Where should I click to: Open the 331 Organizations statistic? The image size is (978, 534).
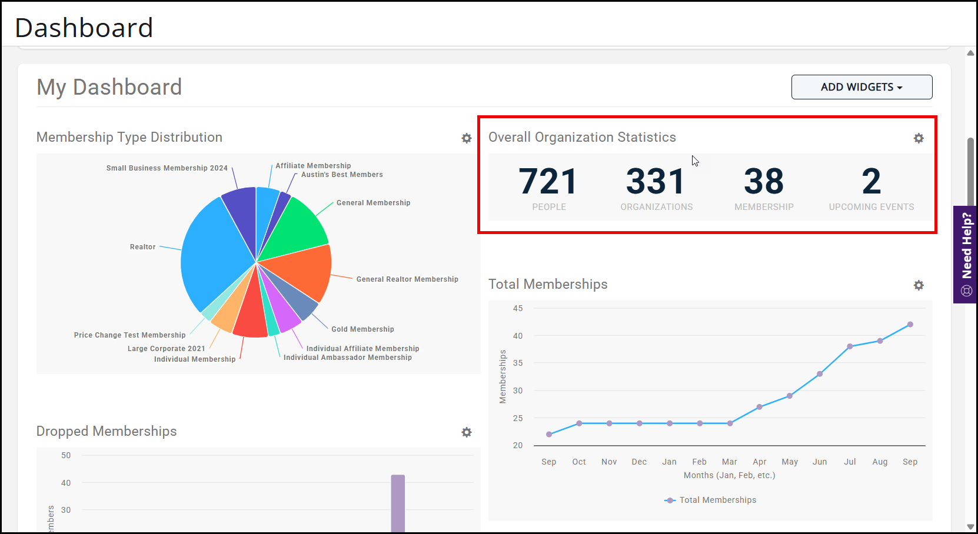click(x=656, y=187)
